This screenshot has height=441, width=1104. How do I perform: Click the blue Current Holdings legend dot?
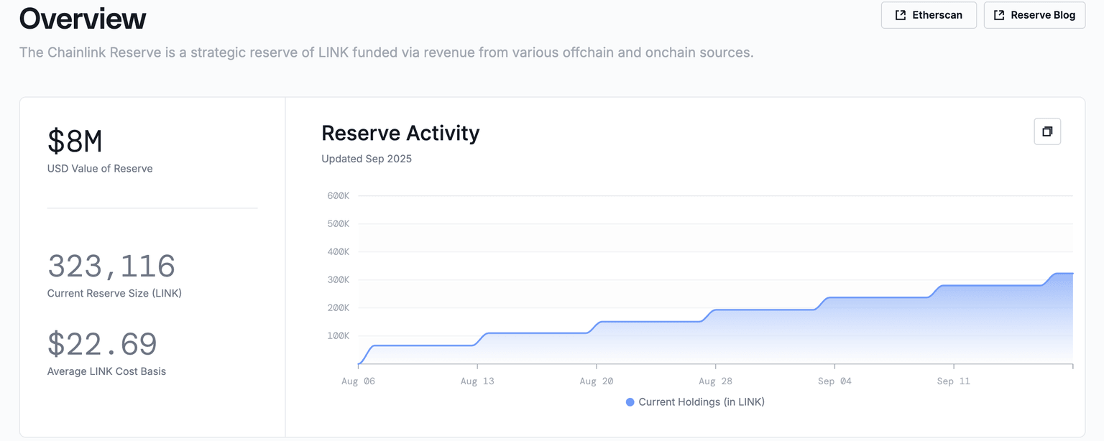(x=630, y=402)
